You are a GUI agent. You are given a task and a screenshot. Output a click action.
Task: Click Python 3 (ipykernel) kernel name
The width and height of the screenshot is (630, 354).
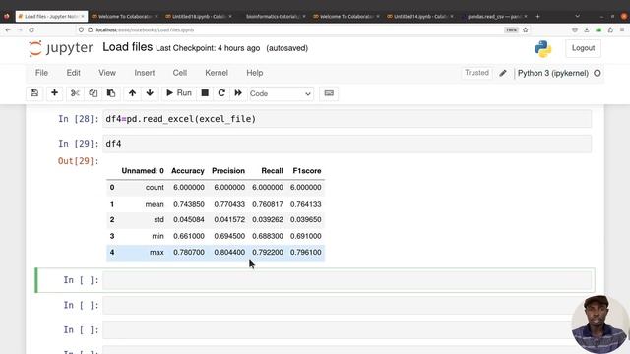coord(553,73)
